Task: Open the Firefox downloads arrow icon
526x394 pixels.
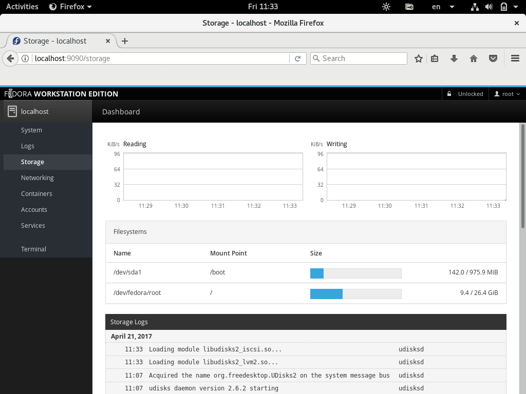Action: click(454, 58)
